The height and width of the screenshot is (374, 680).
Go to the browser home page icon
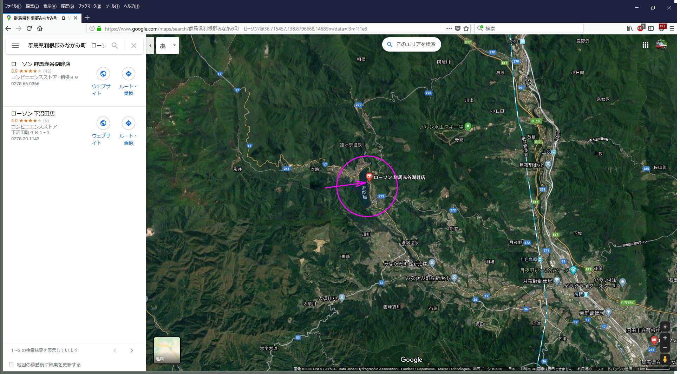click(40, 28)
